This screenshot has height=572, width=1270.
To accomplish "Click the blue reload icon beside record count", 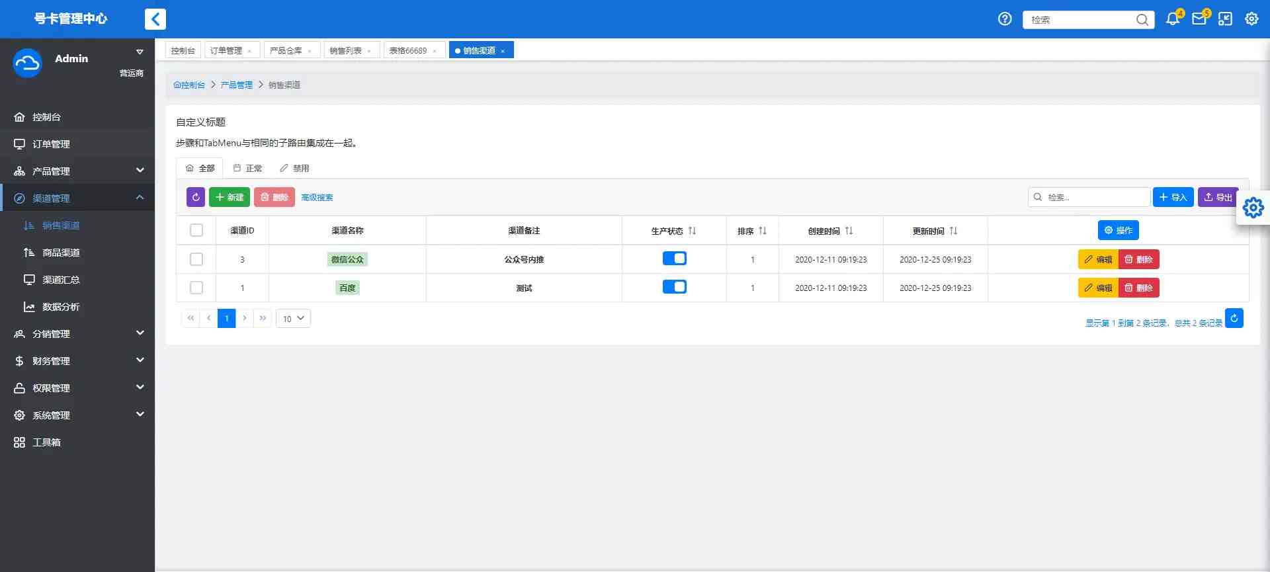I will [1234, 318].
